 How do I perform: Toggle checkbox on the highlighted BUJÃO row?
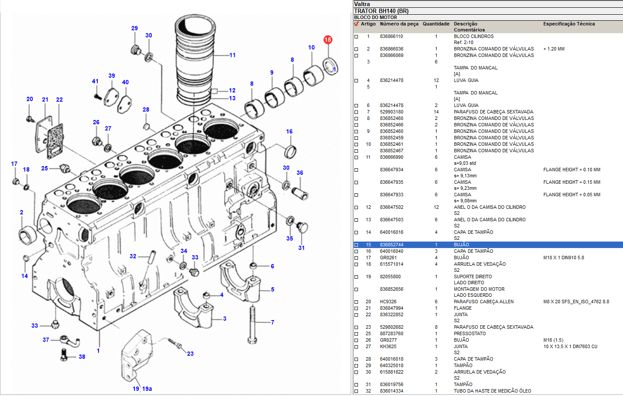[356, 245]
